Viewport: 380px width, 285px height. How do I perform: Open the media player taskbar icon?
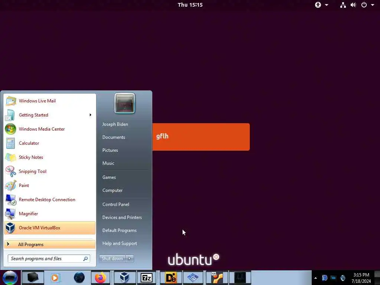point(55,278)
